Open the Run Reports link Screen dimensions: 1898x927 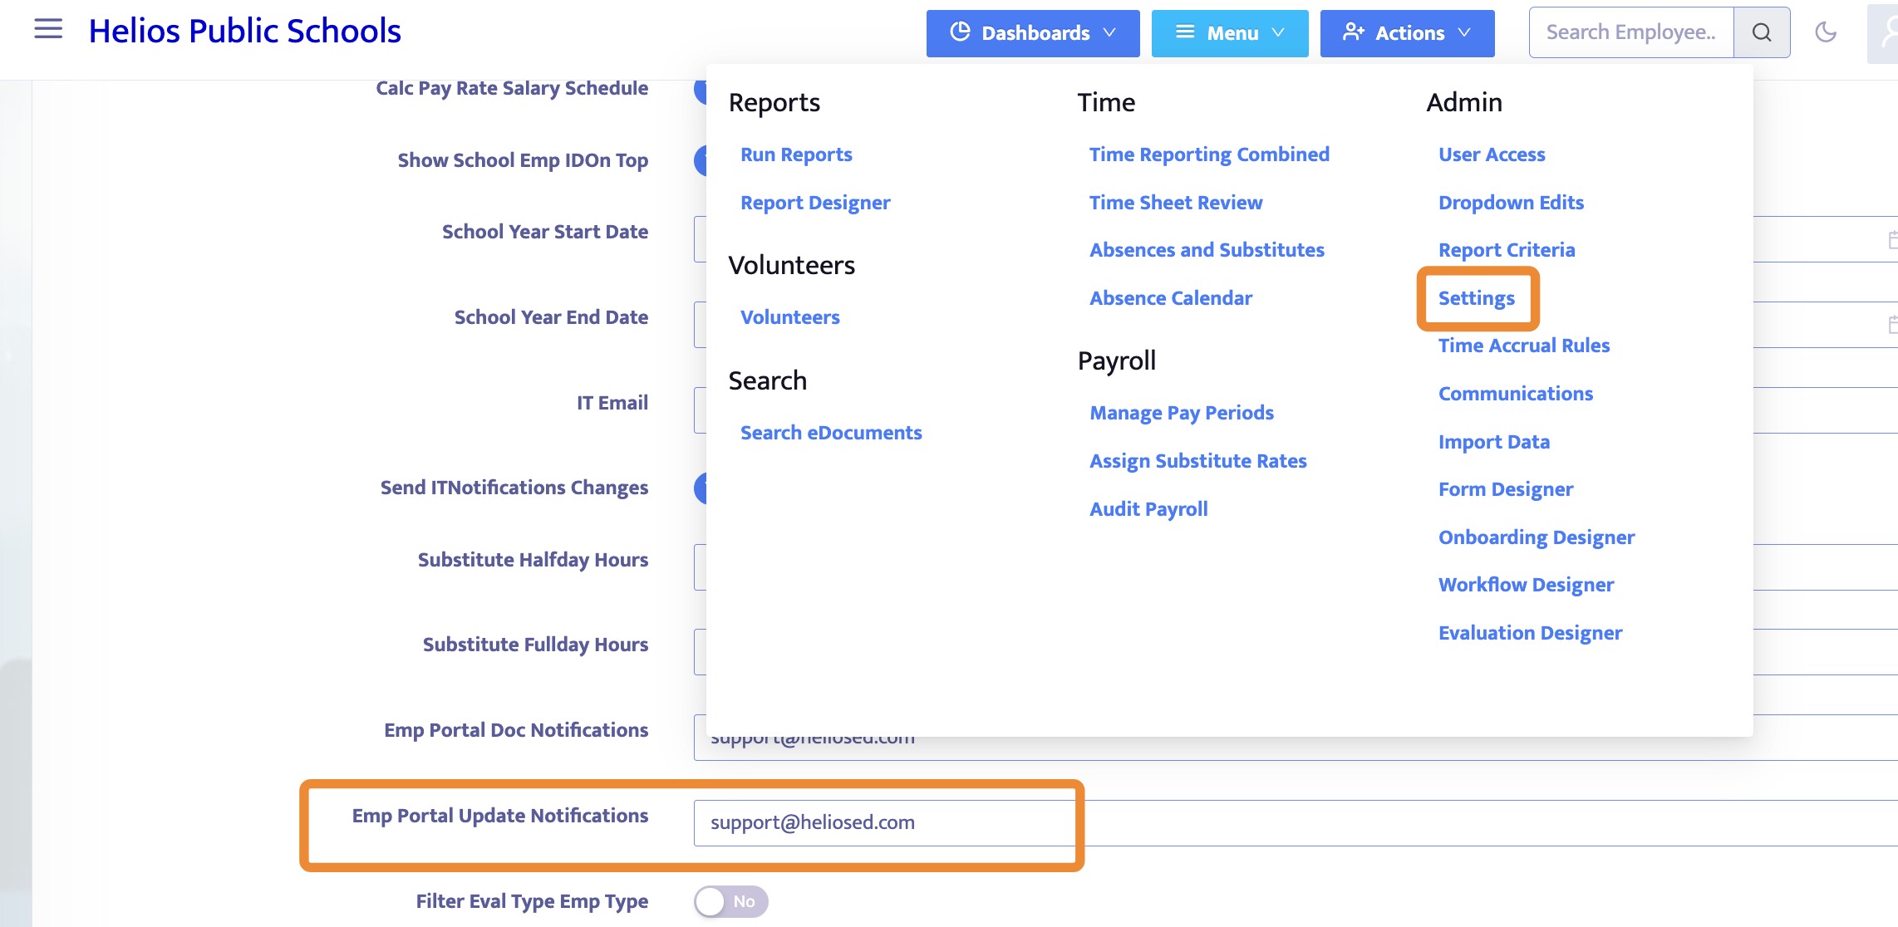pyautogui.click(x=795, y=154)
